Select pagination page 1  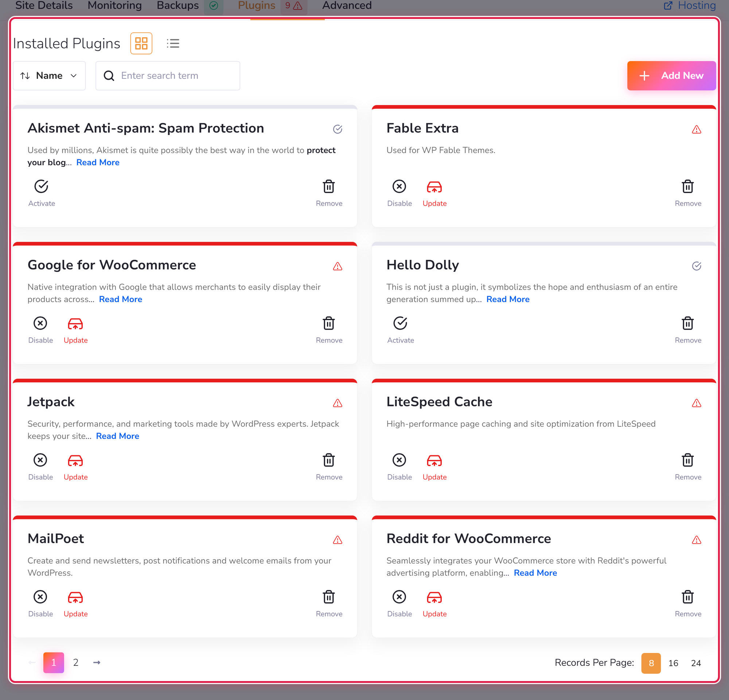click(x=54, y=662)
